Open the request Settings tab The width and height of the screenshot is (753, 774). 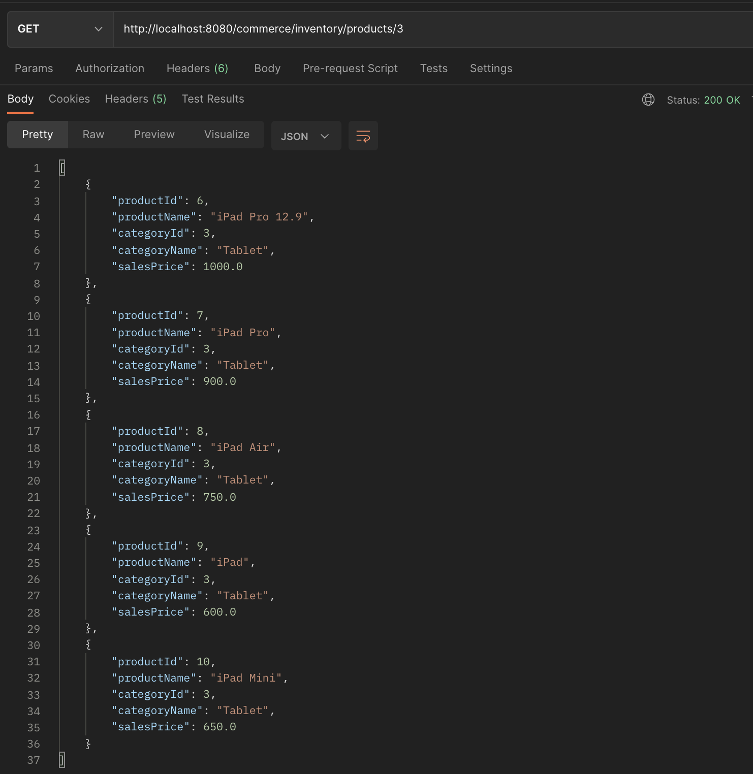[x=491, y=68]
